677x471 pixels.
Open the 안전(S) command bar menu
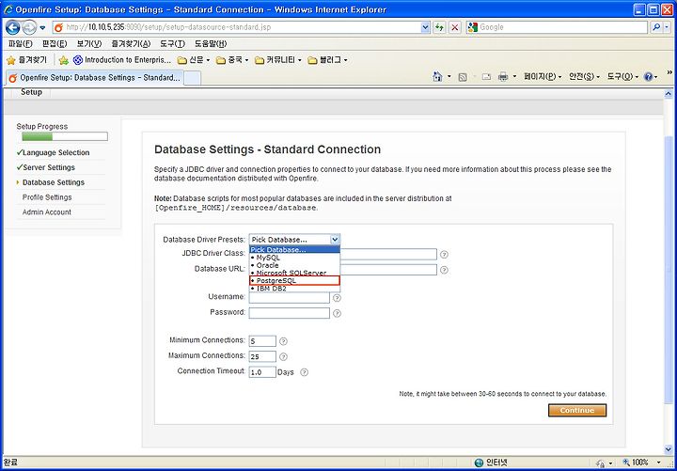point(584,77)
